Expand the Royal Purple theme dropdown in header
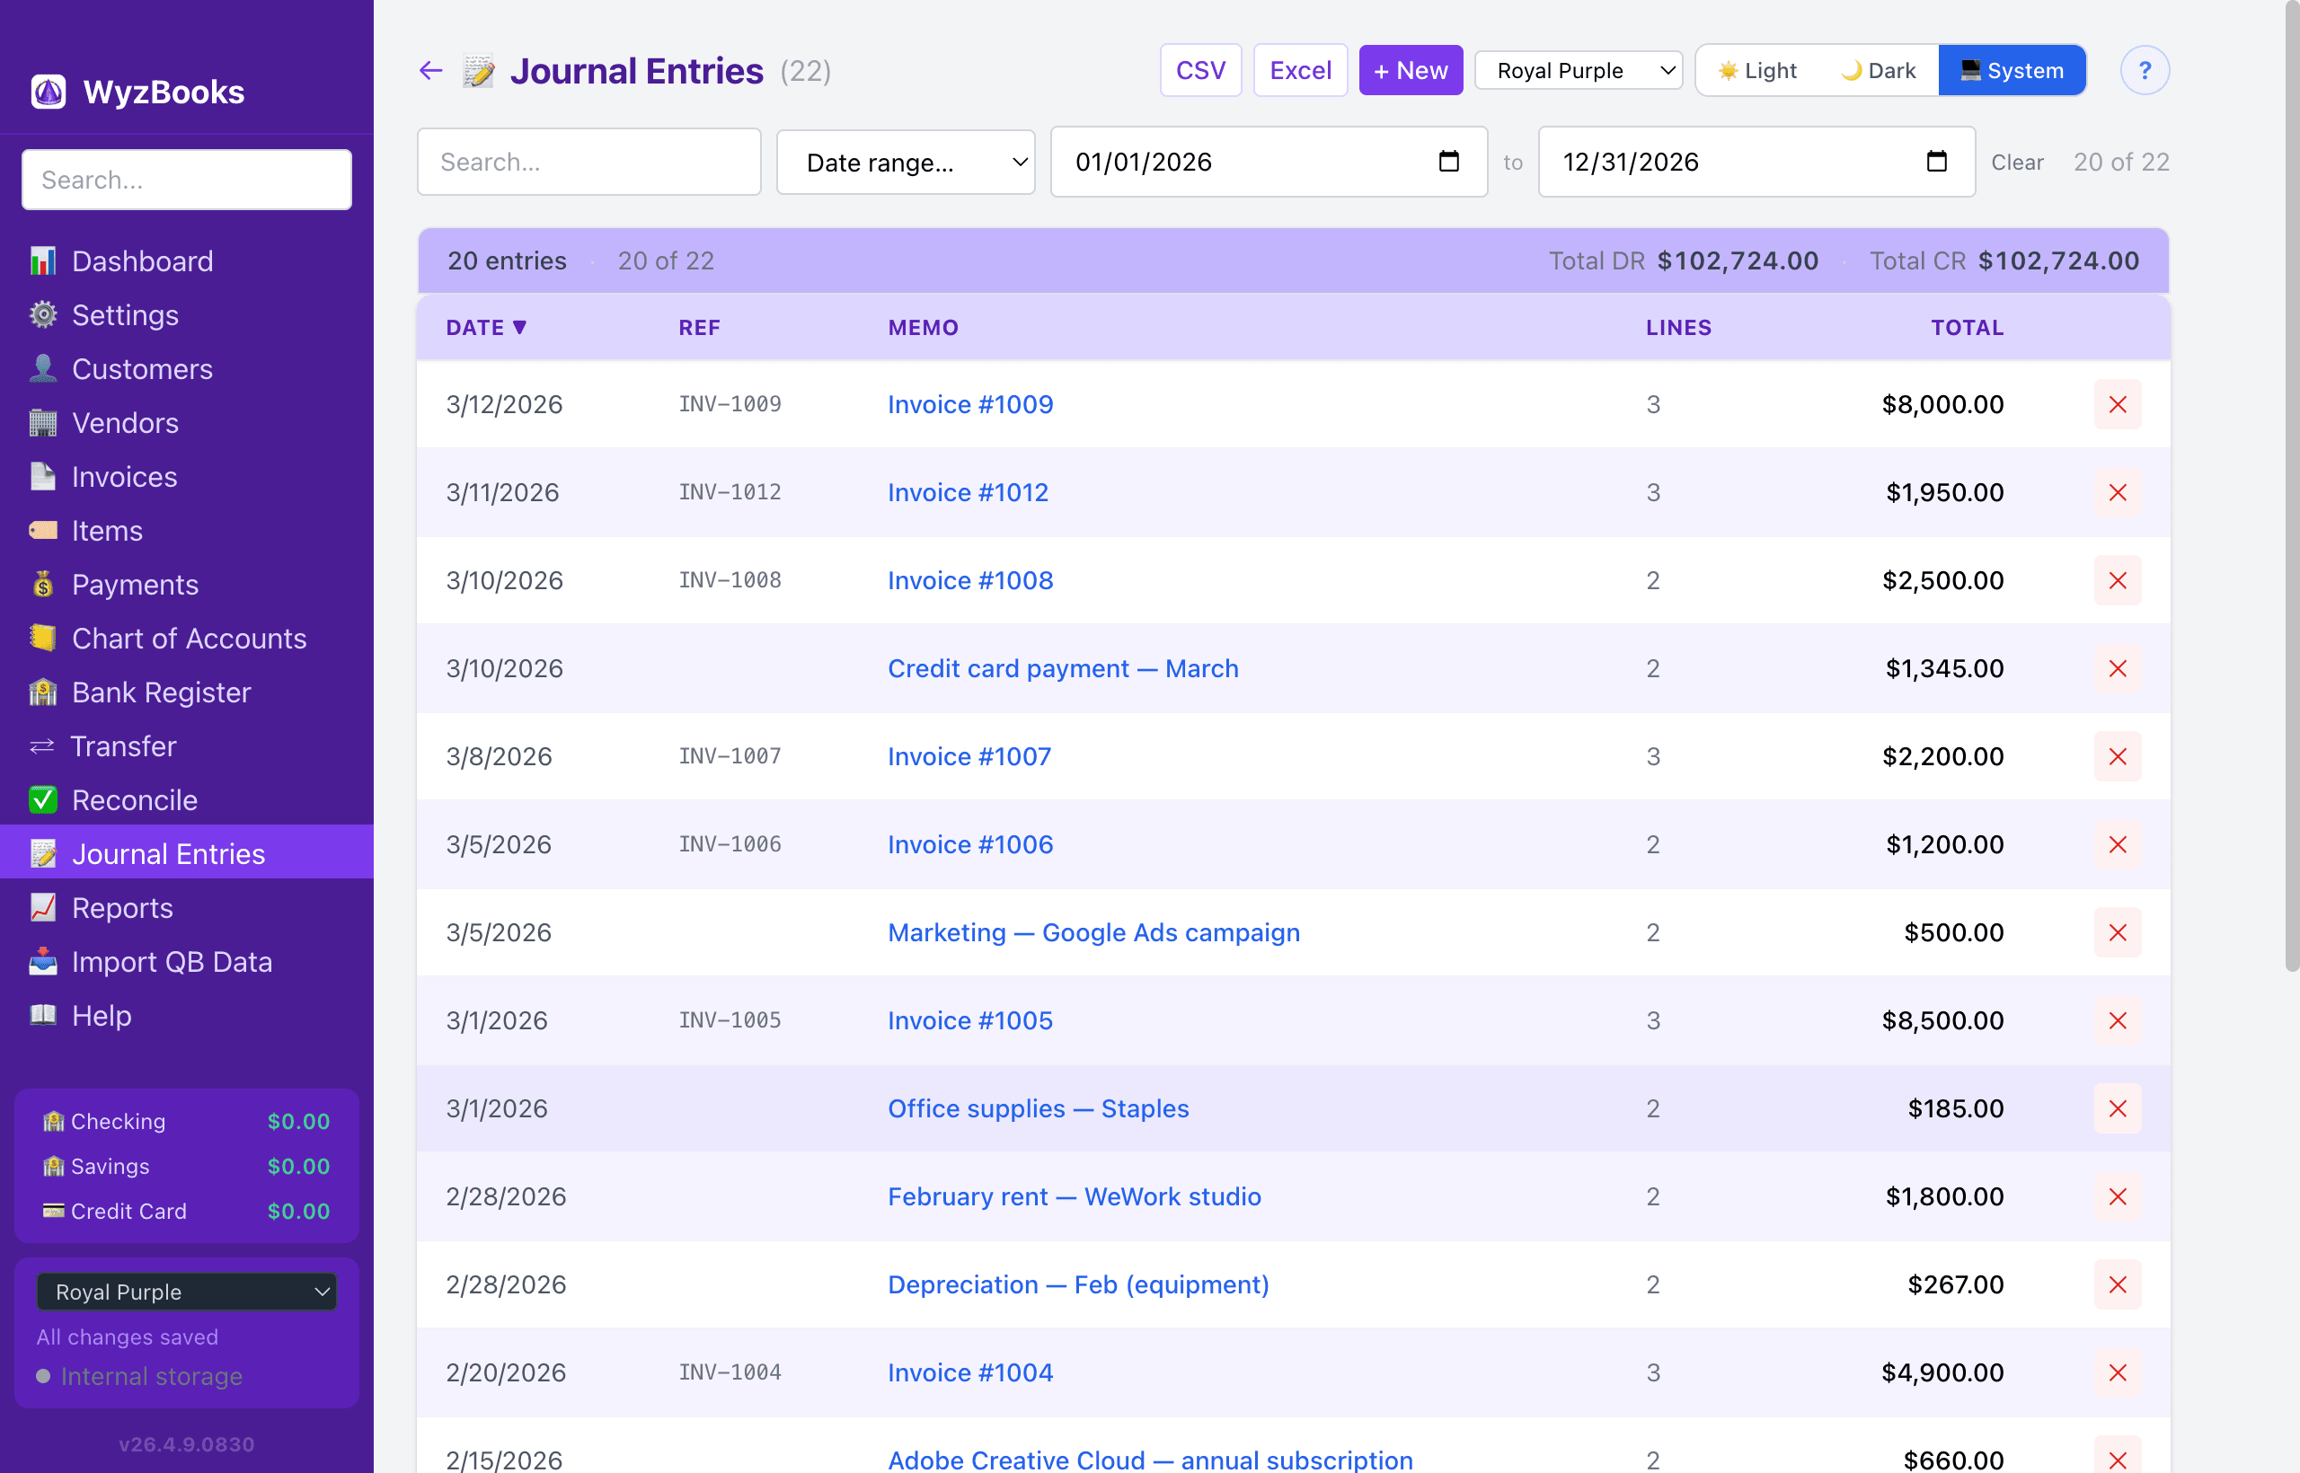This screenshot has height=1473, width=2300. pyautogui.click(x=1578, y=71)
